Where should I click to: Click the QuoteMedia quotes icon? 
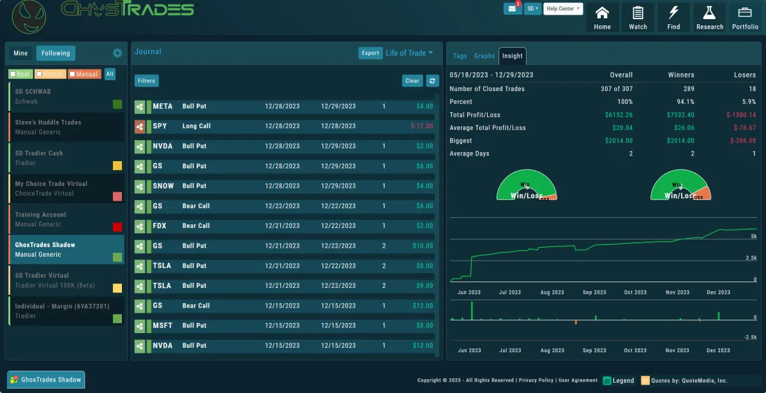point(645,380)
